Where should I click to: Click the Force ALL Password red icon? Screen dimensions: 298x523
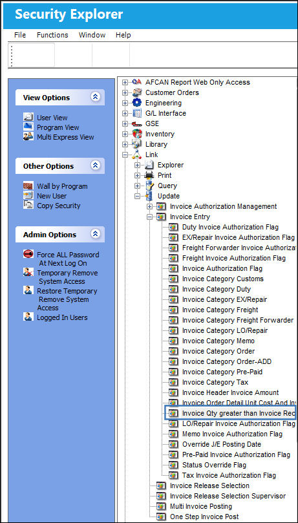(28, 254)
